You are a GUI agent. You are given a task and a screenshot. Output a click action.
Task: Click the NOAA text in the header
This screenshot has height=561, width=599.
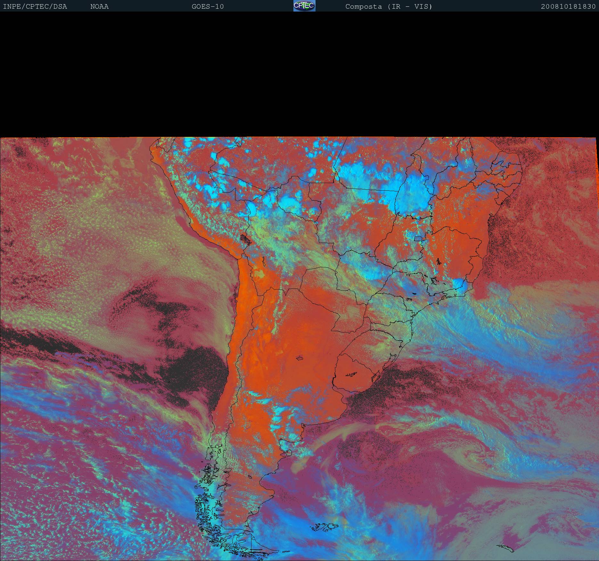tap(99, 6)
